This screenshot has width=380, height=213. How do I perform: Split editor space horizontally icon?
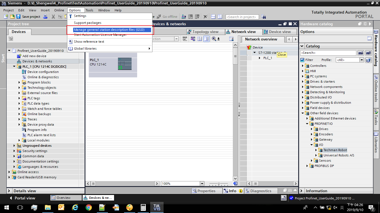point(213,17)
